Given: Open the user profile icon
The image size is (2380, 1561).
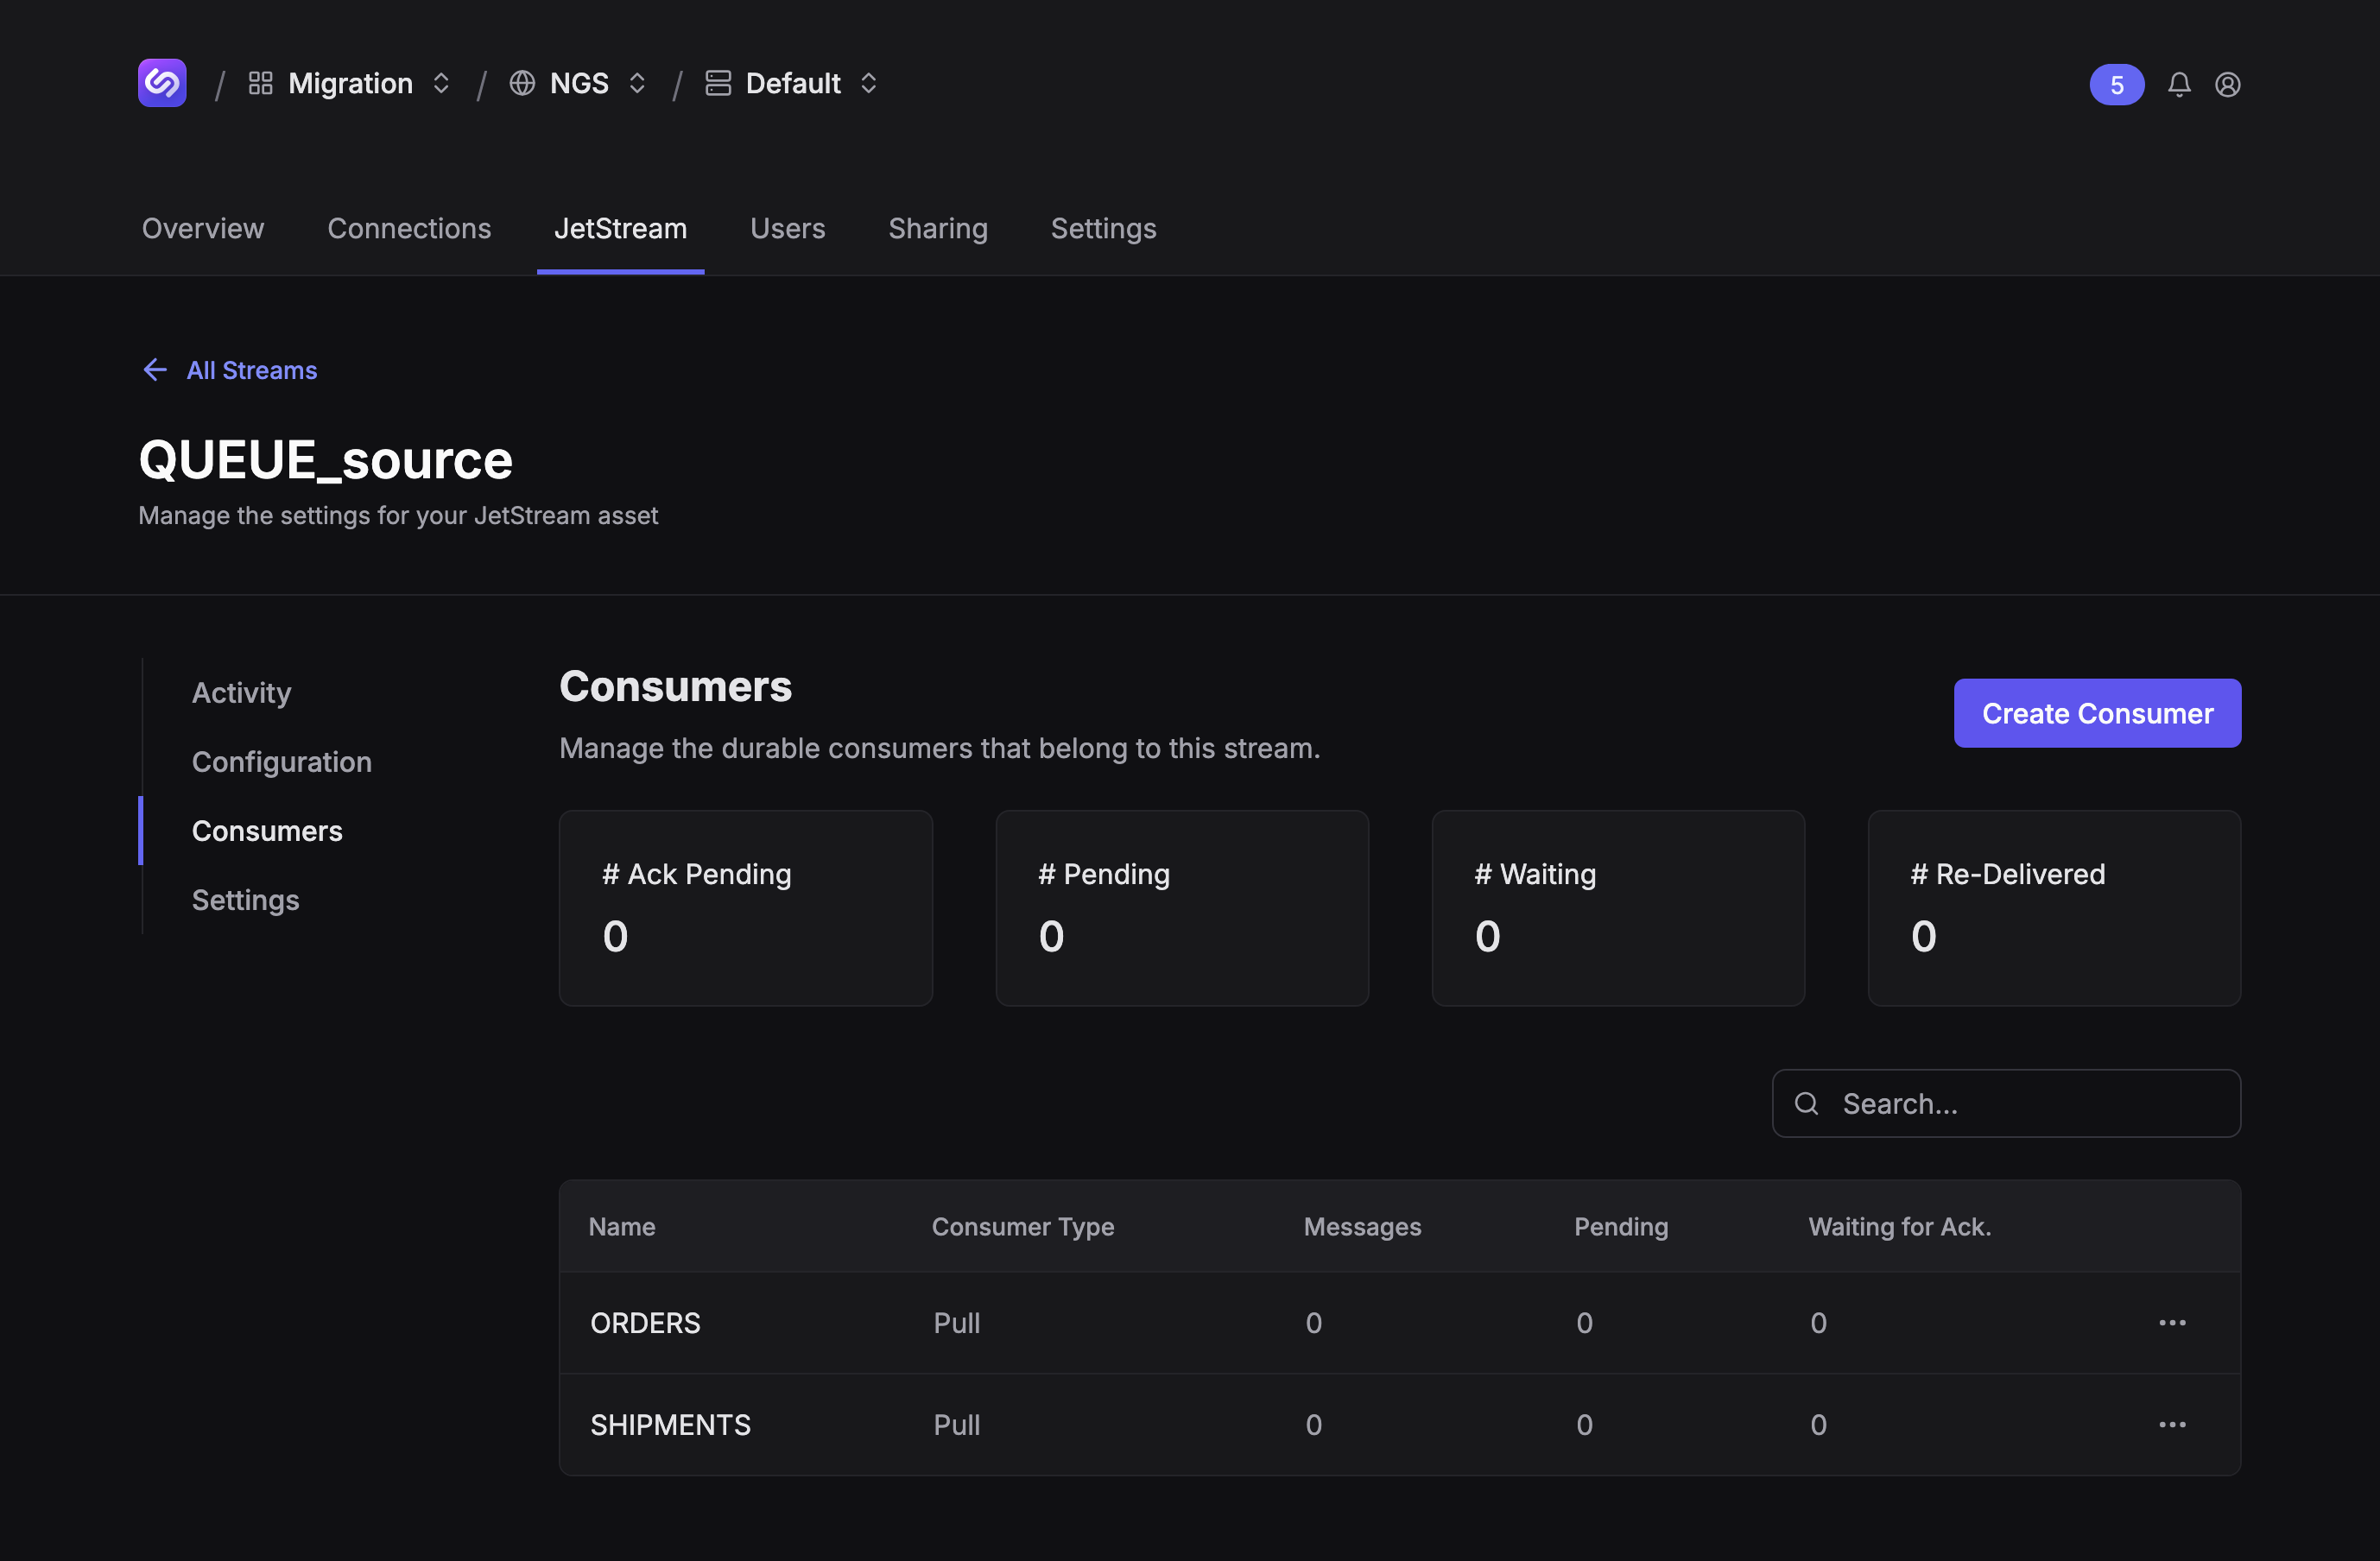Looking at the screenshot, I should (x=2227, y=85).
